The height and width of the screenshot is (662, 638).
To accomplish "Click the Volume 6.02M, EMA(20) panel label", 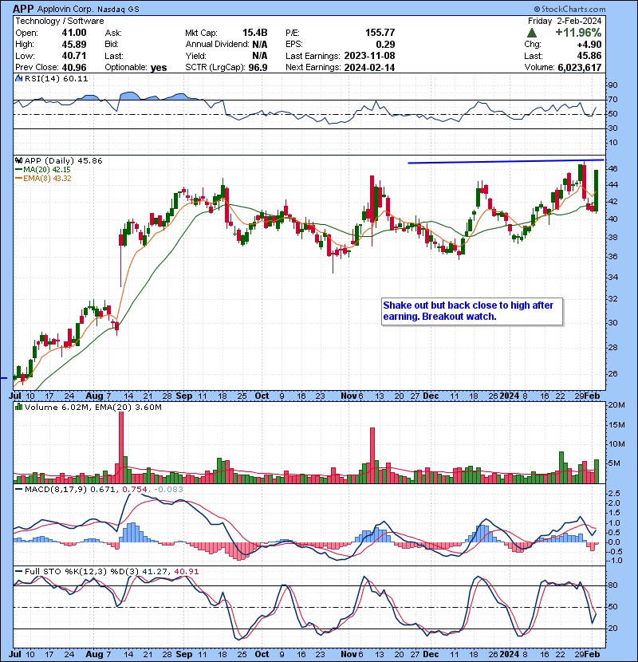I will 88,408.
